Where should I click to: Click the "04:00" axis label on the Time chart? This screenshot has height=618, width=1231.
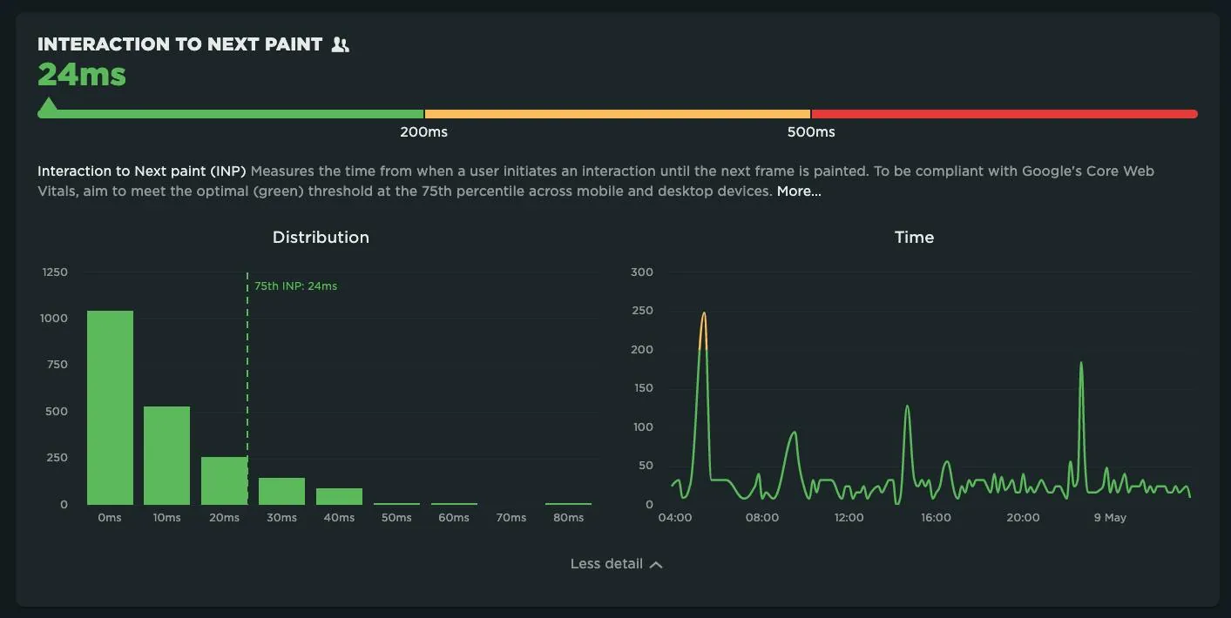[674, 516]
